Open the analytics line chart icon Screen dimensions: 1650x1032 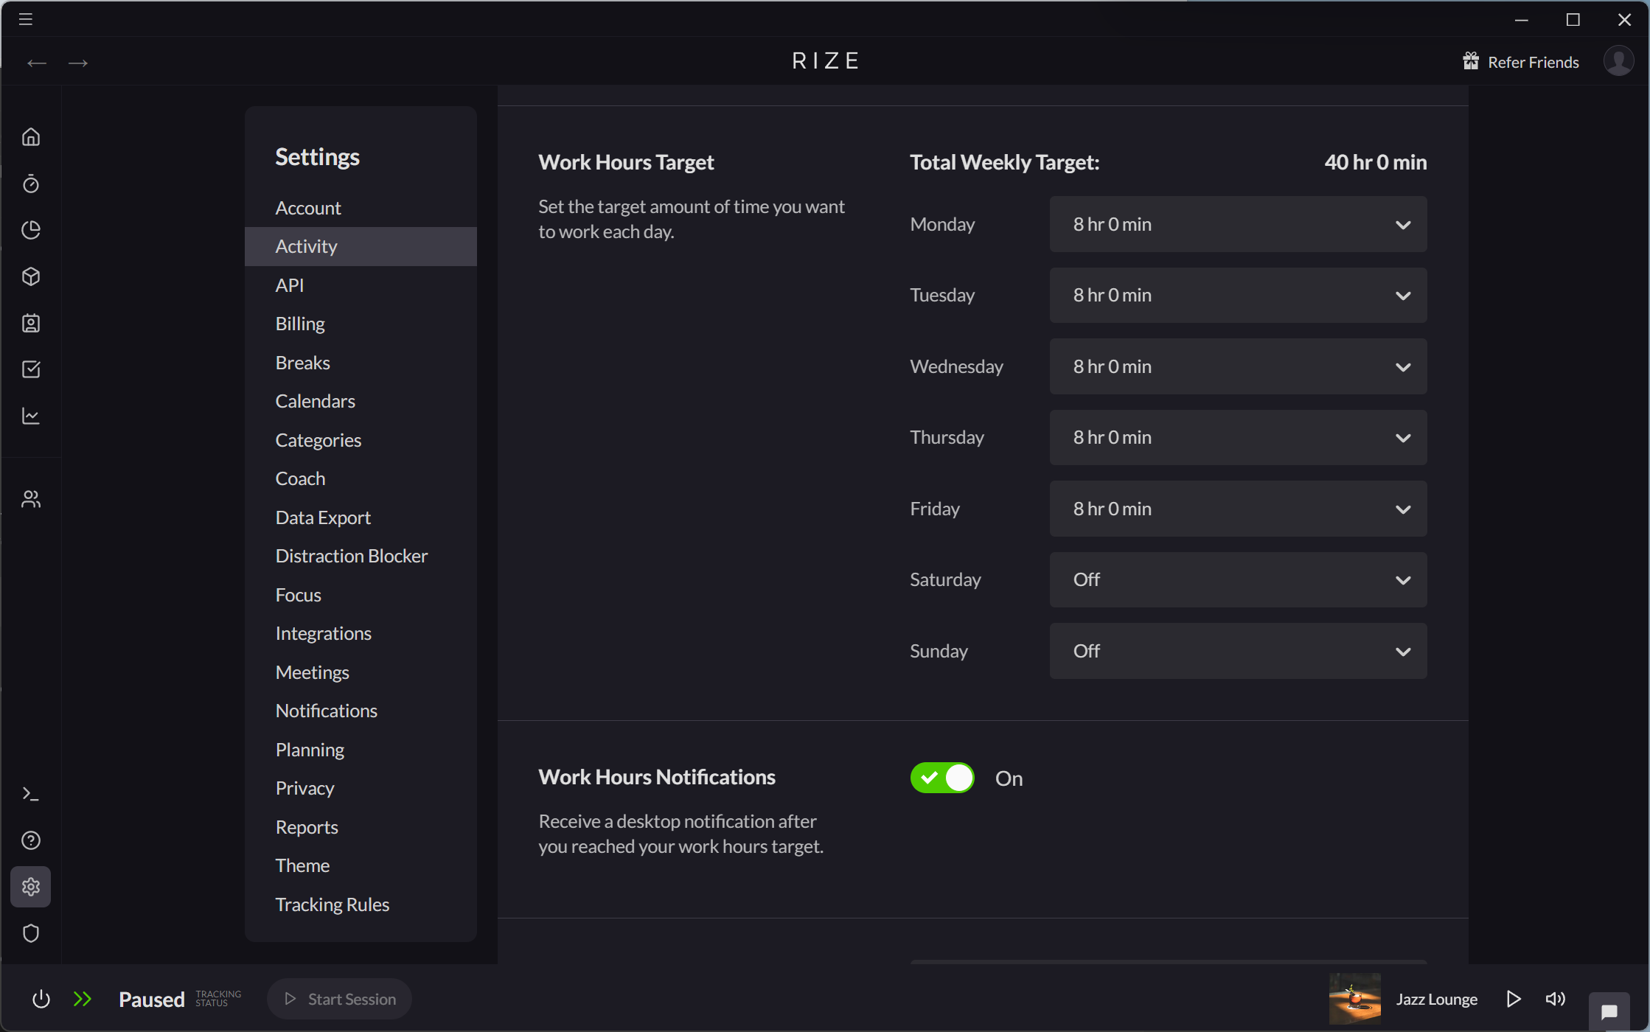[31, 416]
